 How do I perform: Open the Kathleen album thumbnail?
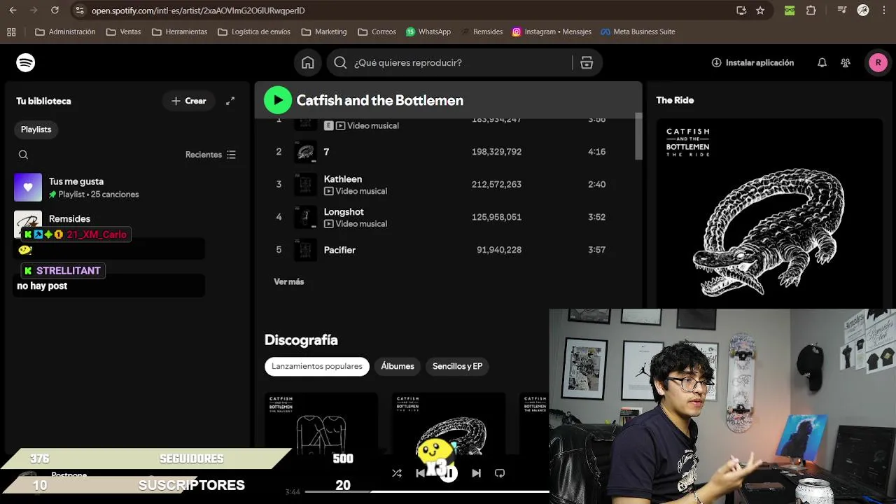click(305, 184)
